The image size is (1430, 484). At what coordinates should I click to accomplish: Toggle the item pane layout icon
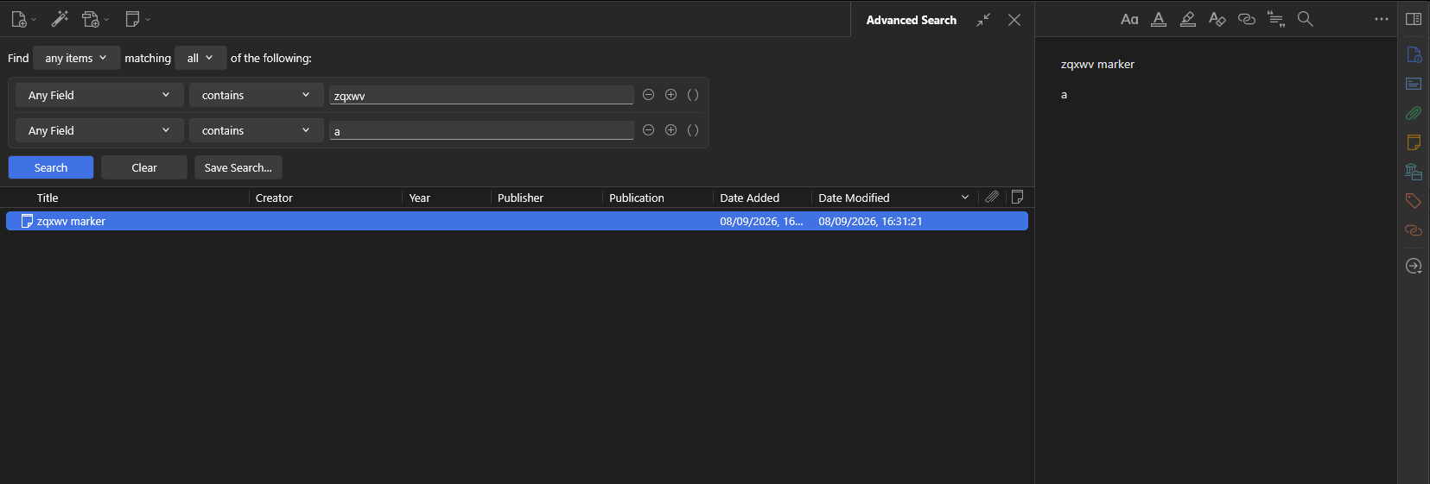[1414, 19]
